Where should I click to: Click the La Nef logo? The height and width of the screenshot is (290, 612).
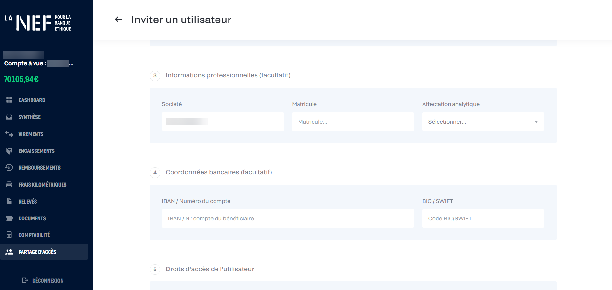38,23
